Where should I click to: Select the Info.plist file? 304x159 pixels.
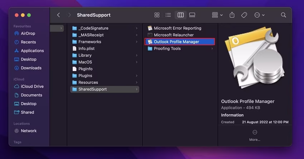[87, 49]
